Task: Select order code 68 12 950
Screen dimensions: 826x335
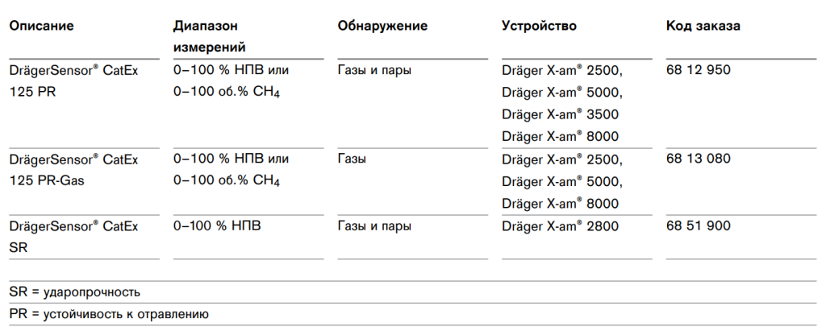Action: [699, 70]
